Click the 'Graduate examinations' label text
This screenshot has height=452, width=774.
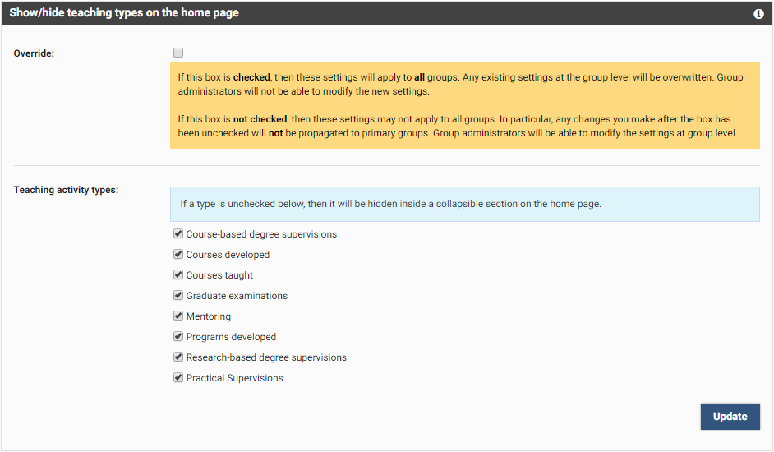(237, 296)
